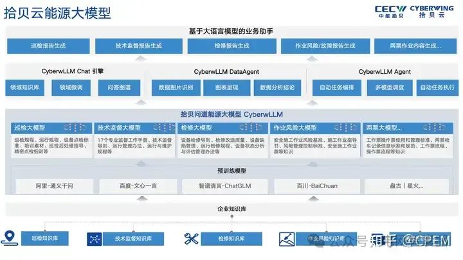The height and width of the screenshot is (260, 463).
Task: Click the 百度-文心一言 model box
Action: pos(138,186)
